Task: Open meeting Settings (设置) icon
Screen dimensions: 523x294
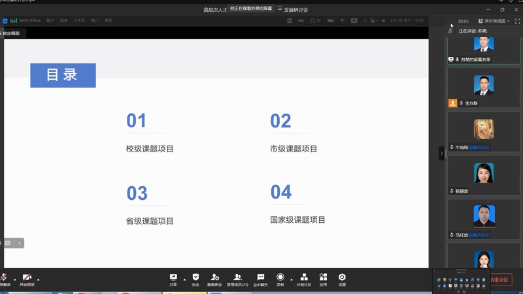Action: click(x=342, y=278)
